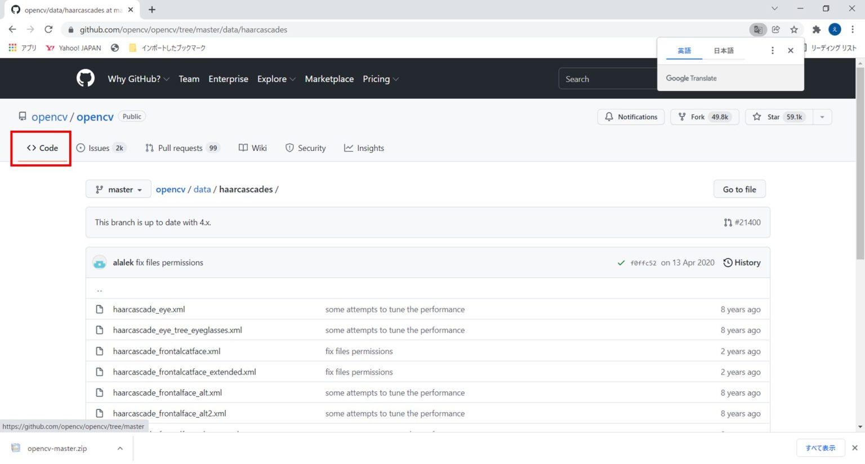Open the Pull requests tab

pos(181,148)
